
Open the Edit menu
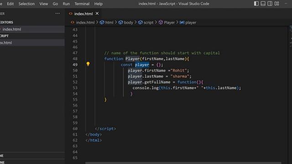(10, 4)
